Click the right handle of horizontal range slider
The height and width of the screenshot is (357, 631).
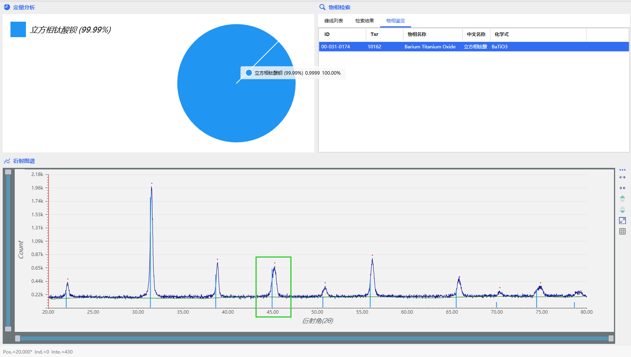pyautogui.click(x=611, y=338)
